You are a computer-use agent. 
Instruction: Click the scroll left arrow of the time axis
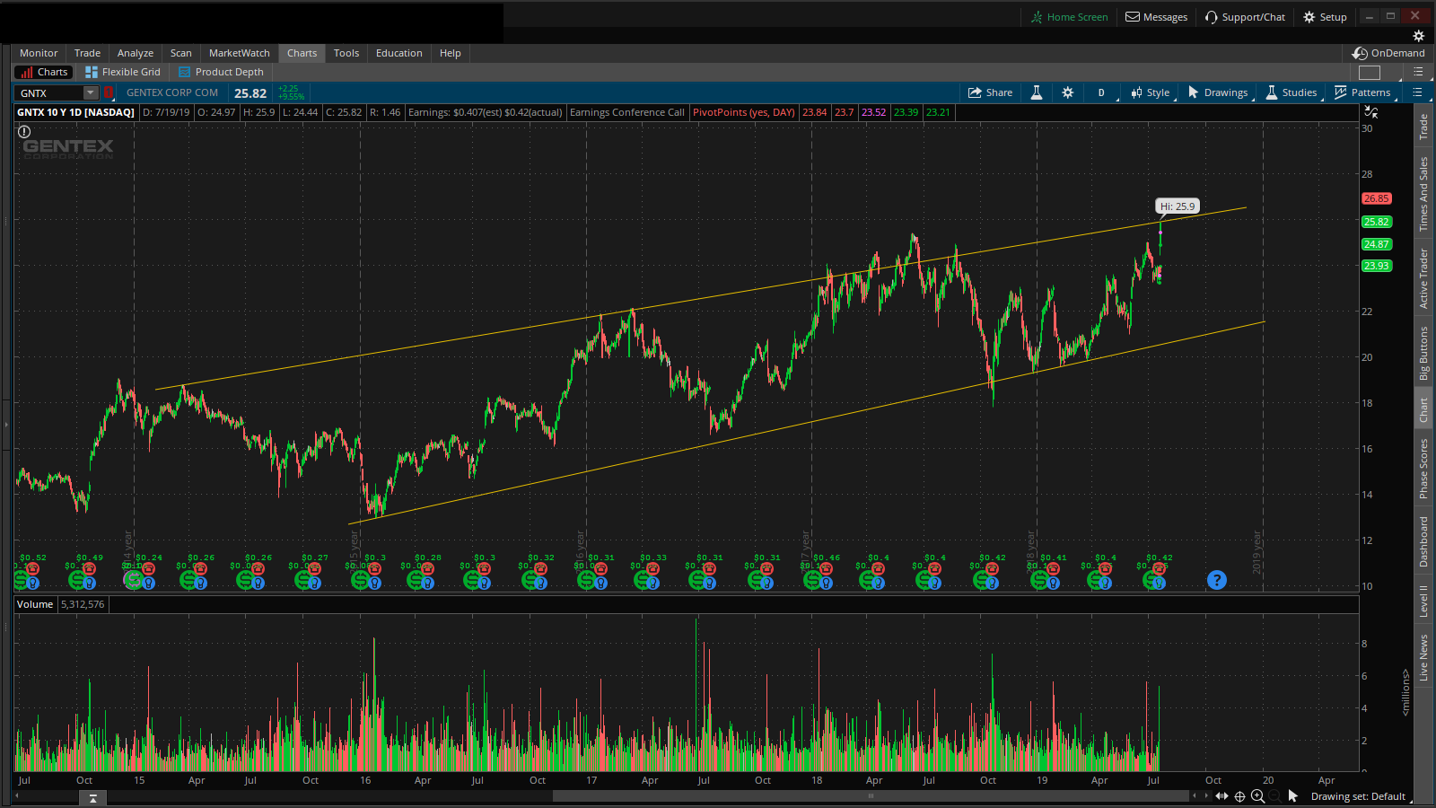coord(1194,796)
